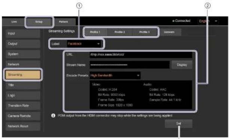Click the 'Codec: AAC' audio text
The image size is (229, 139).
[158, 90]
